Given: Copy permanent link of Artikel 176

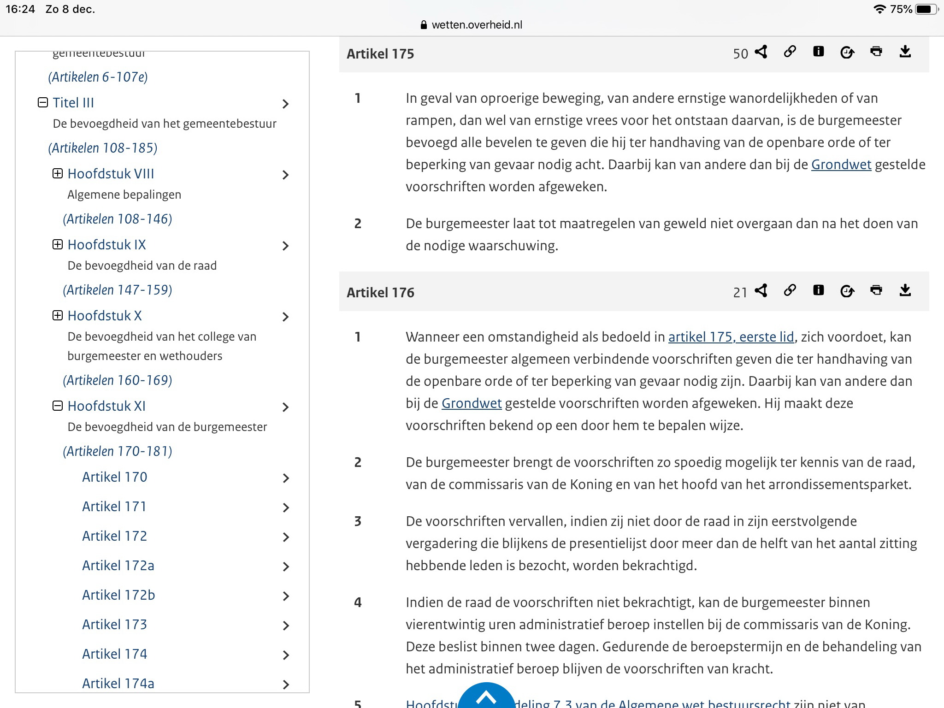Looking at the screenshot, I should click(790, 290).
